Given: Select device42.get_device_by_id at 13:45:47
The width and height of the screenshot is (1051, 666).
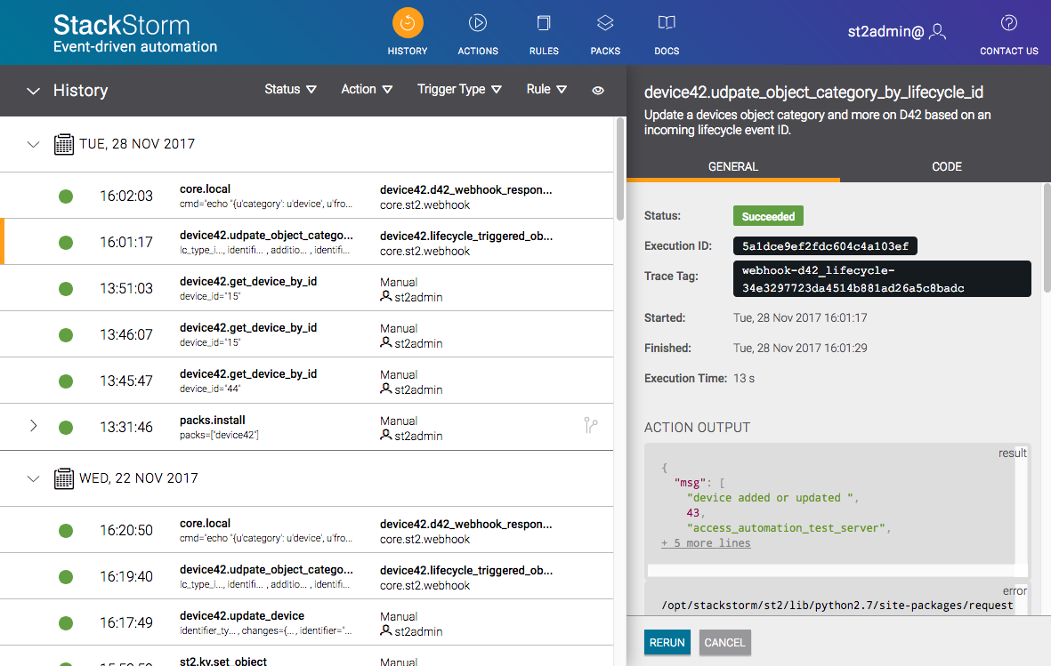Looking at the screenshot, I should pyautogui.click(x=307, y=381).
